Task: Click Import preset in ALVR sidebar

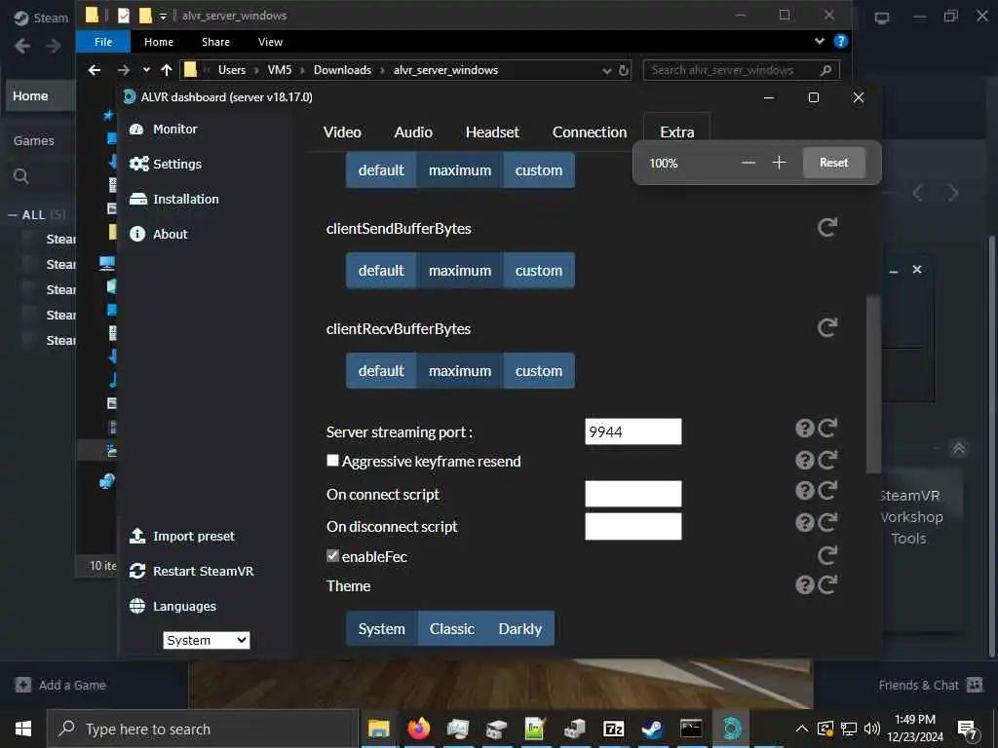Action: point(182,537)
